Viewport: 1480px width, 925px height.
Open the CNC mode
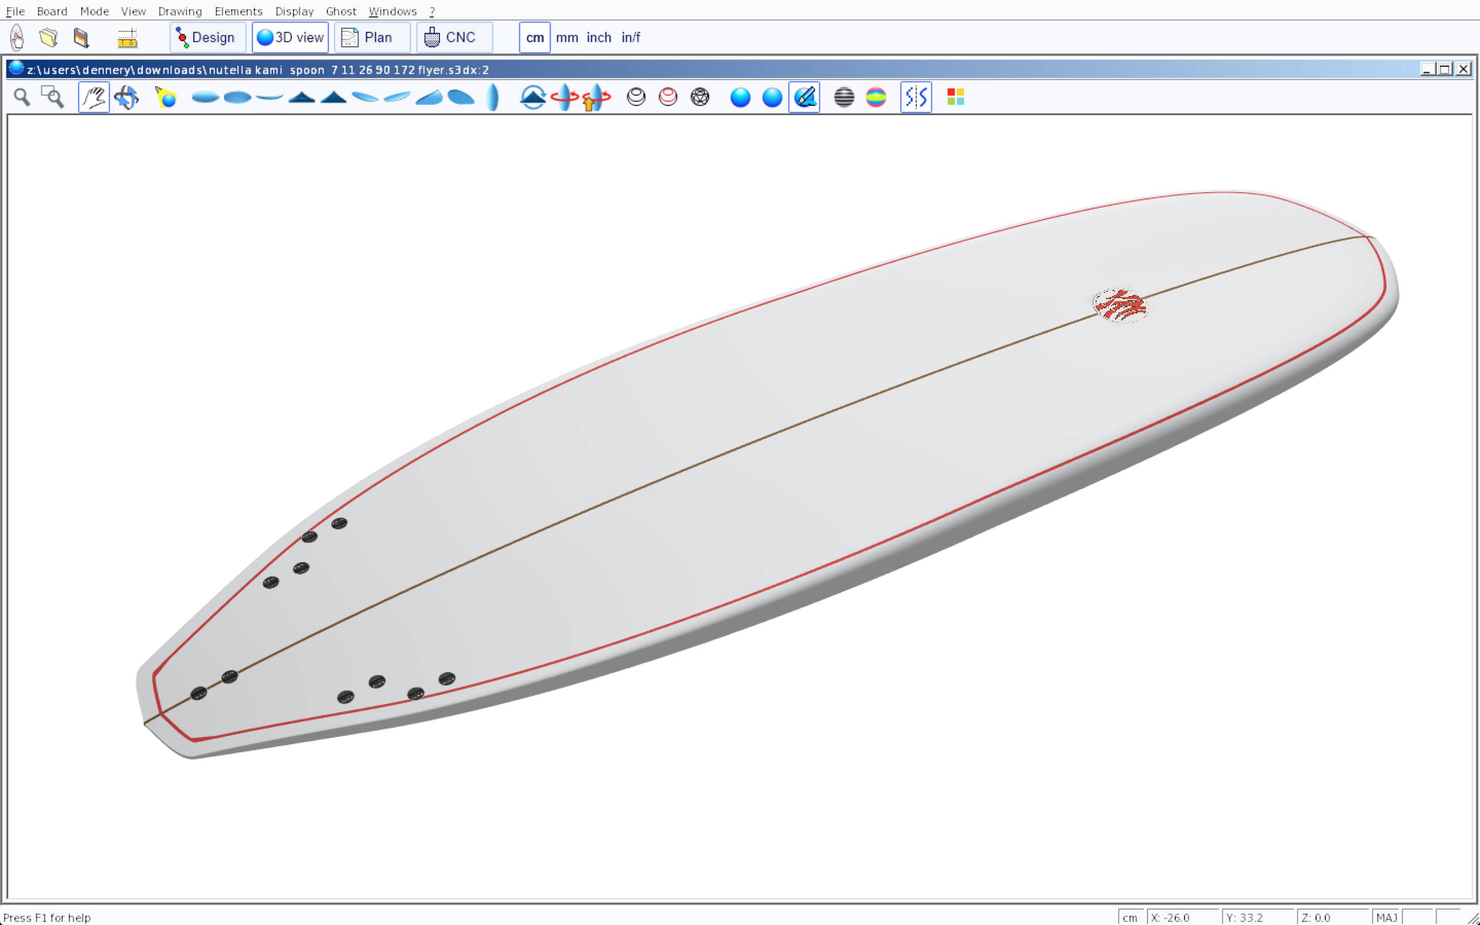click(454, 38)
